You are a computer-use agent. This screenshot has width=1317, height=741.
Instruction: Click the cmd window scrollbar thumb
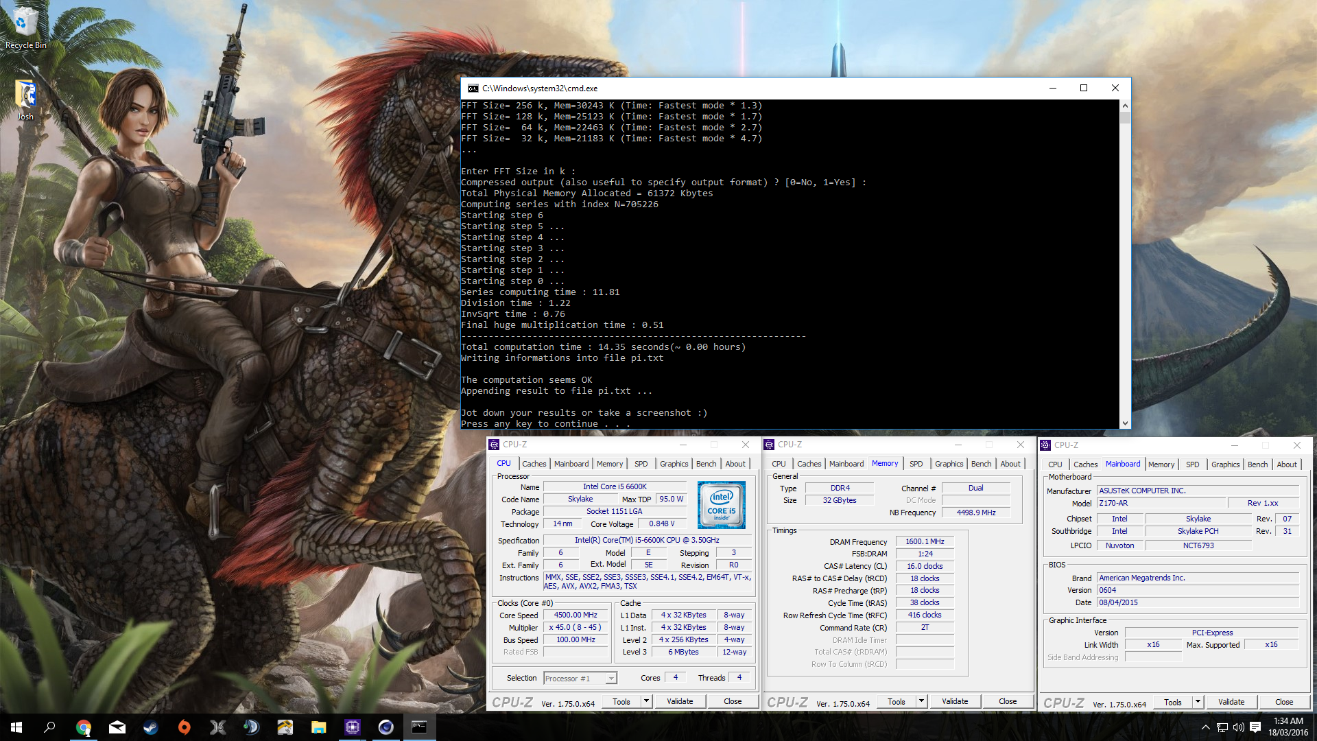pyautogui.click(x=1125, y=117)
